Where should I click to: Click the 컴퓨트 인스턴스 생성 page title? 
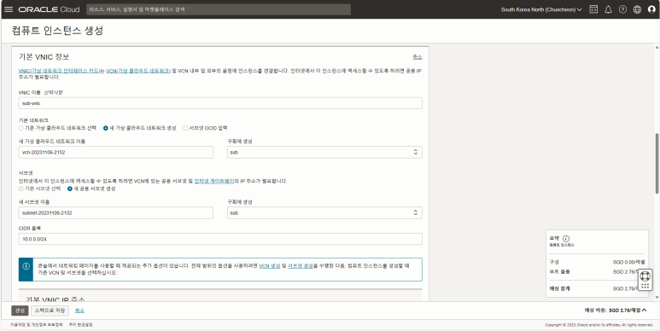58,31
